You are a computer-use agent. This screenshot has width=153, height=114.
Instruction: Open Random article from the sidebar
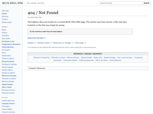tap(7, 22)
